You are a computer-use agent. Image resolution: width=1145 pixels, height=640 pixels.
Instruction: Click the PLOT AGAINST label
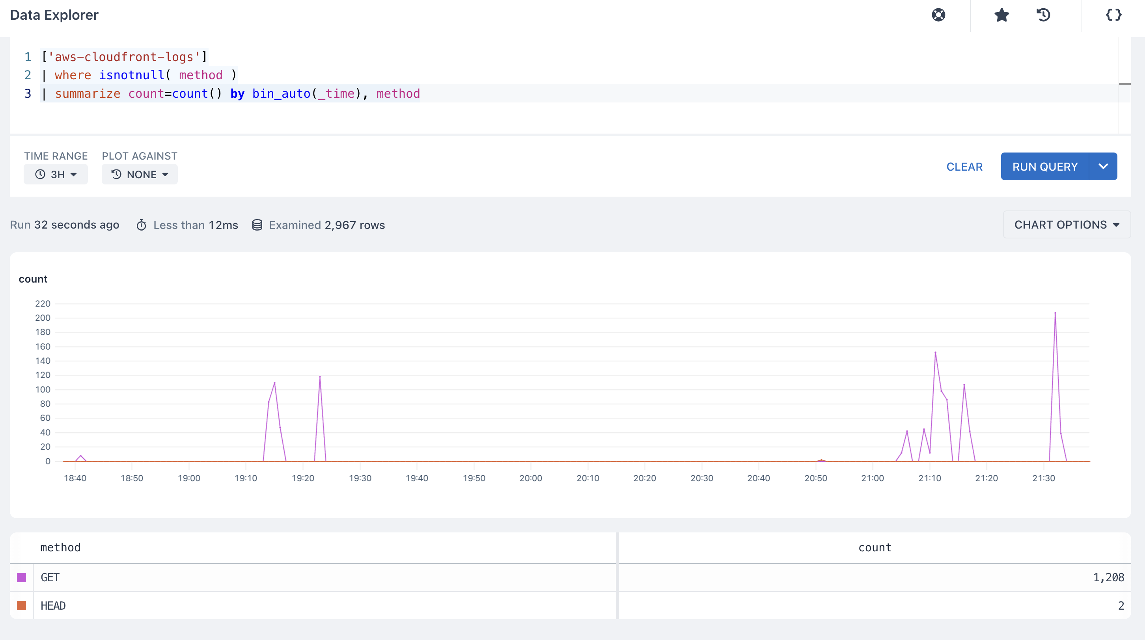coord(140,156)
